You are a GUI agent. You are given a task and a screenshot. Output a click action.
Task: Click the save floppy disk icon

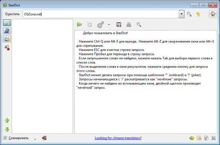point(119,24)
